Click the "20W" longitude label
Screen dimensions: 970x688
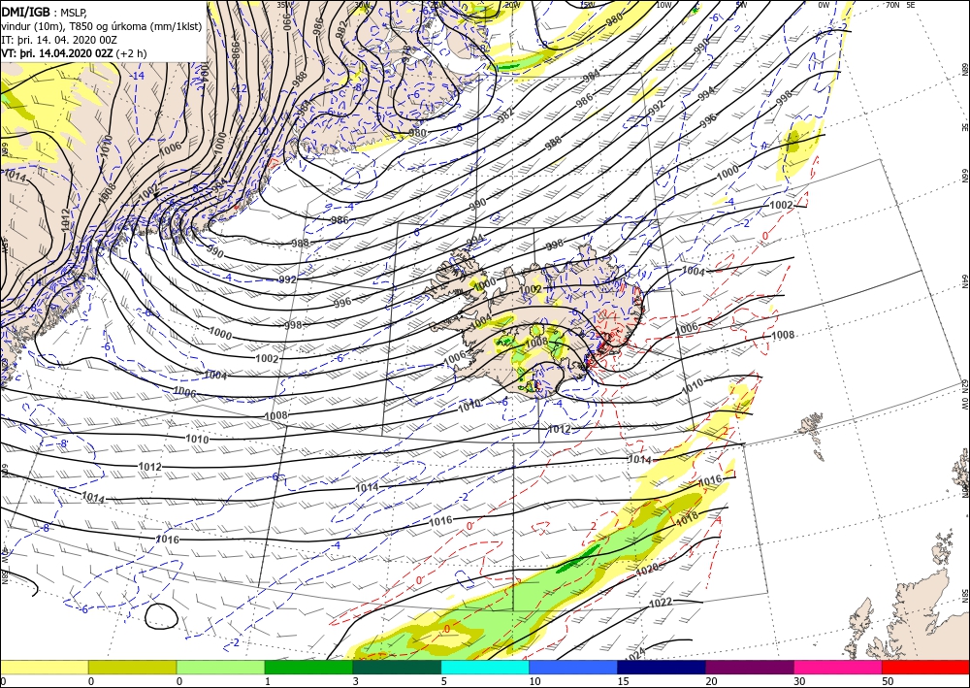(x=511, y=5)
